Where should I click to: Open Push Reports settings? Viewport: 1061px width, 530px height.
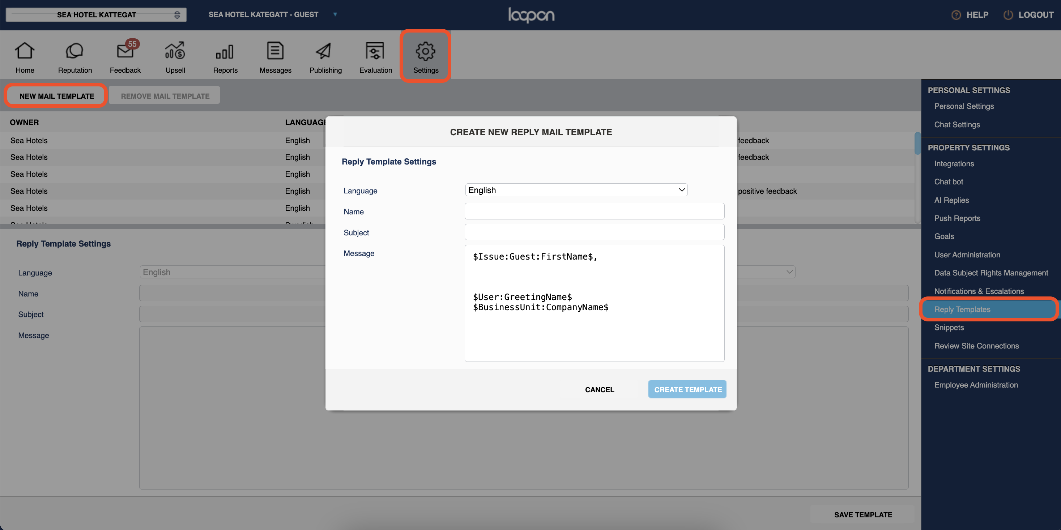click(x=957, y=218)
